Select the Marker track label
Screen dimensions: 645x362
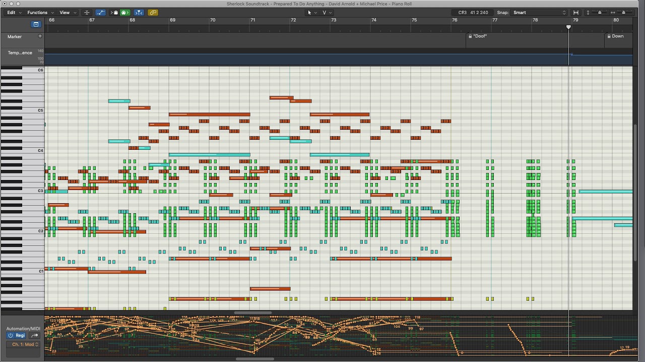tap(15, 37)
